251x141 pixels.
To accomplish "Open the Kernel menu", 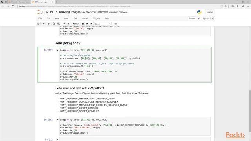I will coord(85,18).
